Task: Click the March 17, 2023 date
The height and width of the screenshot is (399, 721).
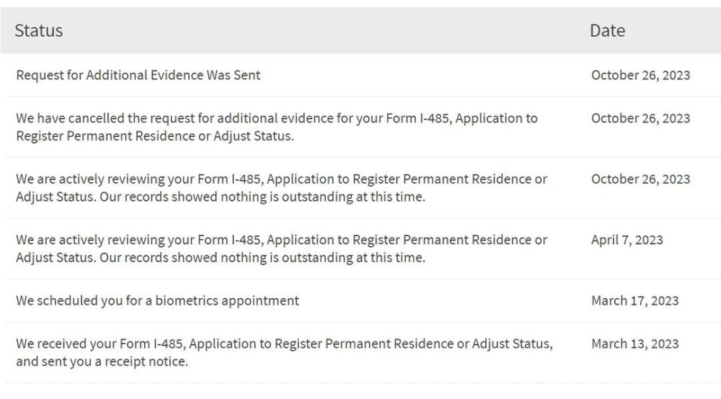Action: click(635, 300)
